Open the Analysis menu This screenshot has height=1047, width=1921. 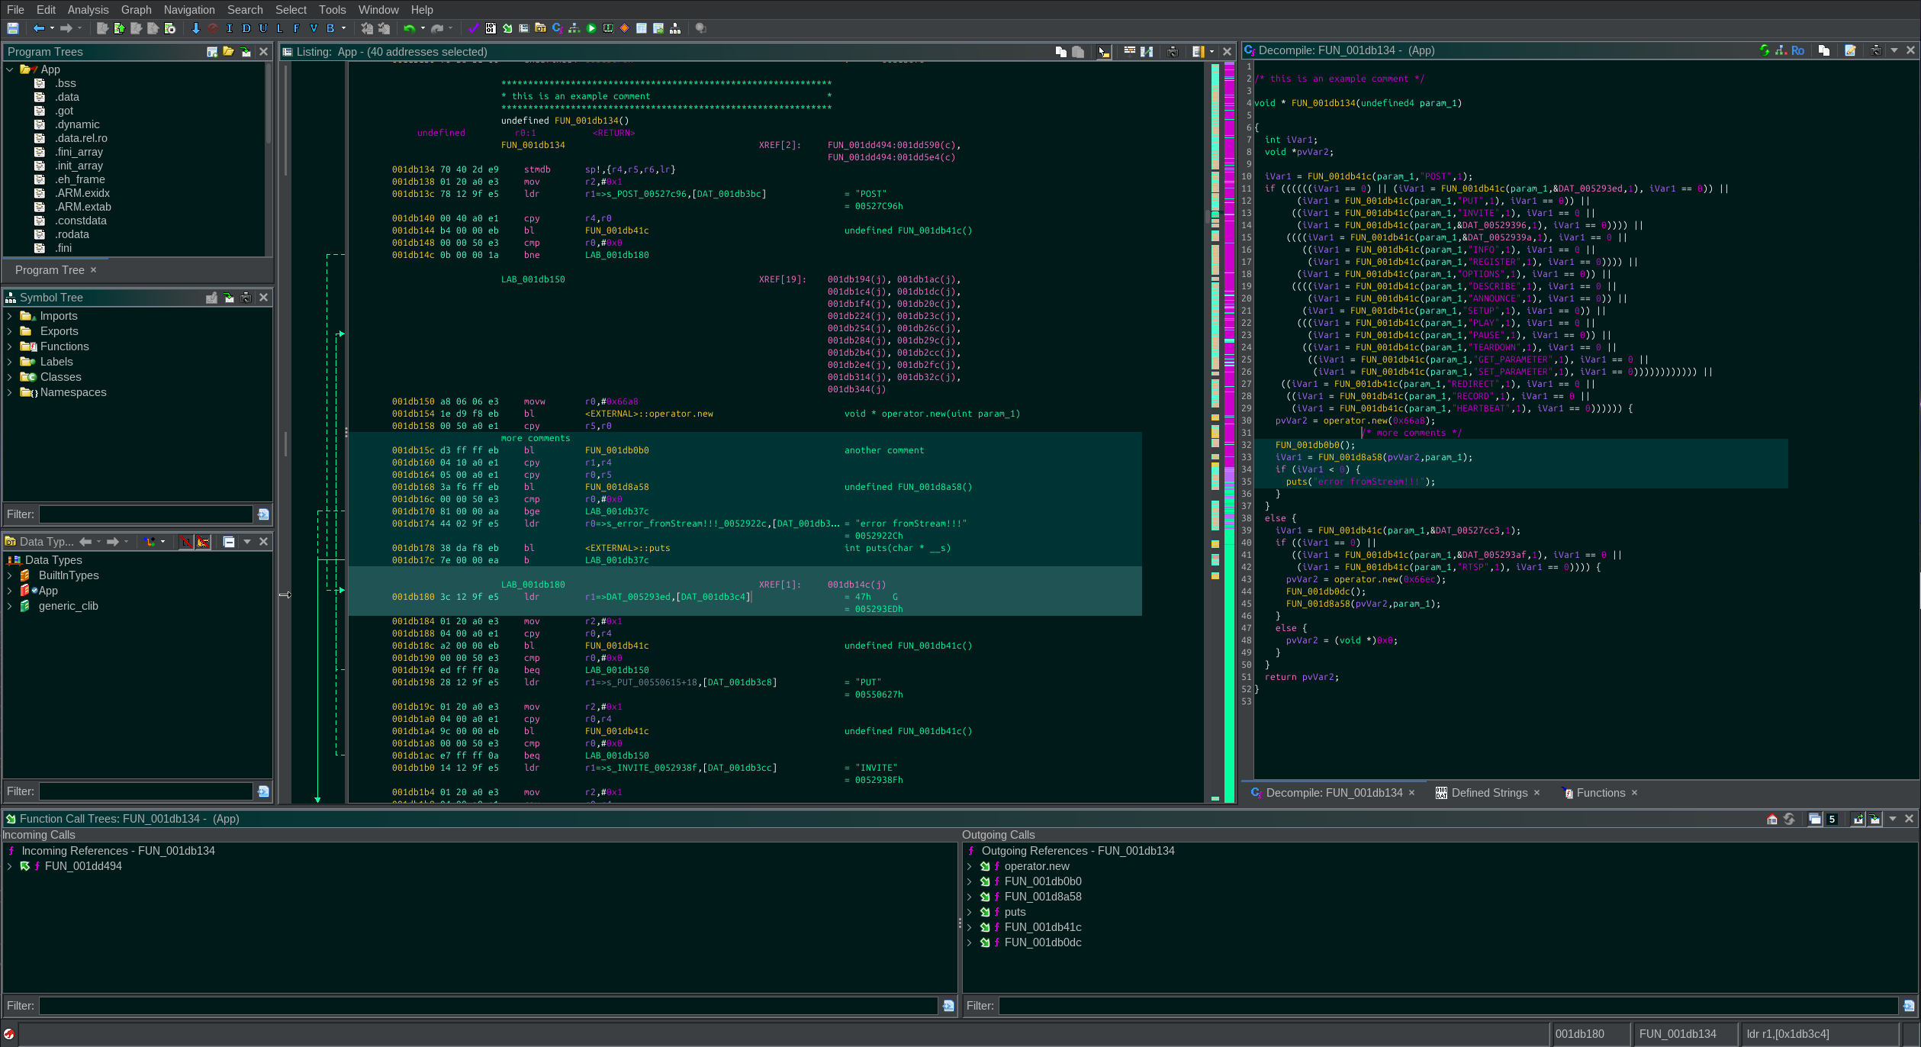88,10
